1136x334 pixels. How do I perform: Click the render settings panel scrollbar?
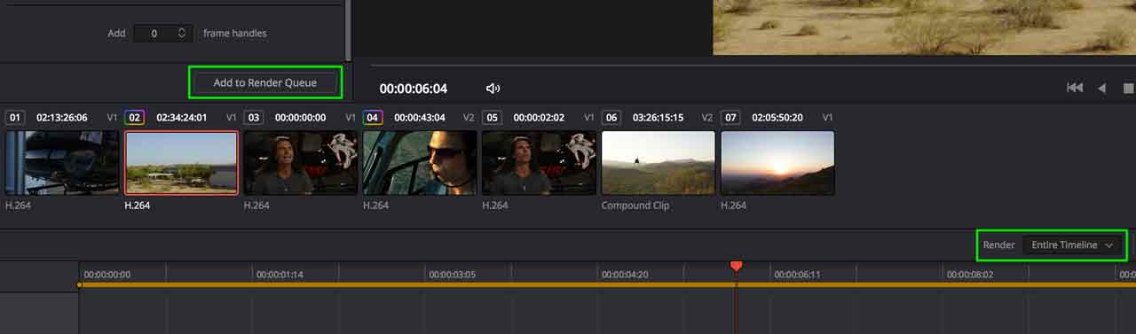click(348, 30)
